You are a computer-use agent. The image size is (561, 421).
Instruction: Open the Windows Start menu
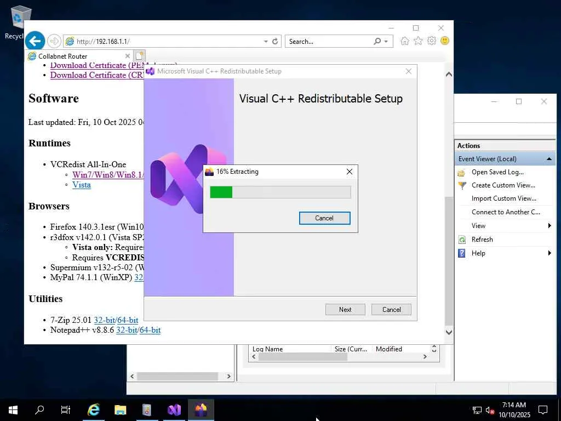coord(13,410)
